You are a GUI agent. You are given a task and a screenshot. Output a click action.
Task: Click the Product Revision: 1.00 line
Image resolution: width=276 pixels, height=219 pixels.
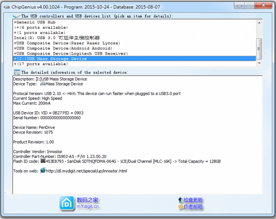(33, 142)
